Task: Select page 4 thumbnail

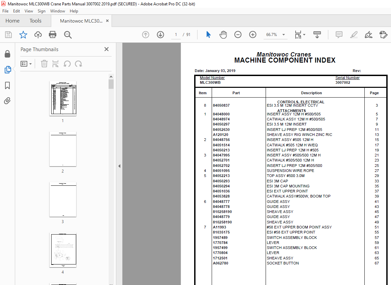Action: (x=63, y=250)
